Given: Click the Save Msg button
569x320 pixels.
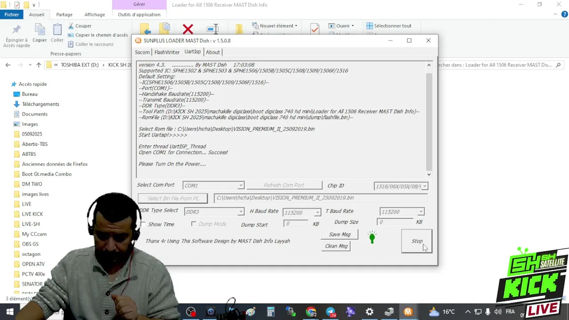Looking at the screenshot, I should (340, 234).
